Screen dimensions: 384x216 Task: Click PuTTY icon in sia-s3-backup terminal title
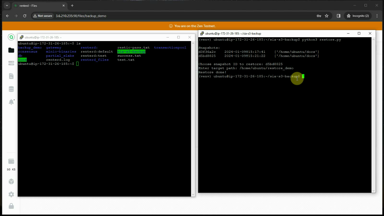coord(202,34)
